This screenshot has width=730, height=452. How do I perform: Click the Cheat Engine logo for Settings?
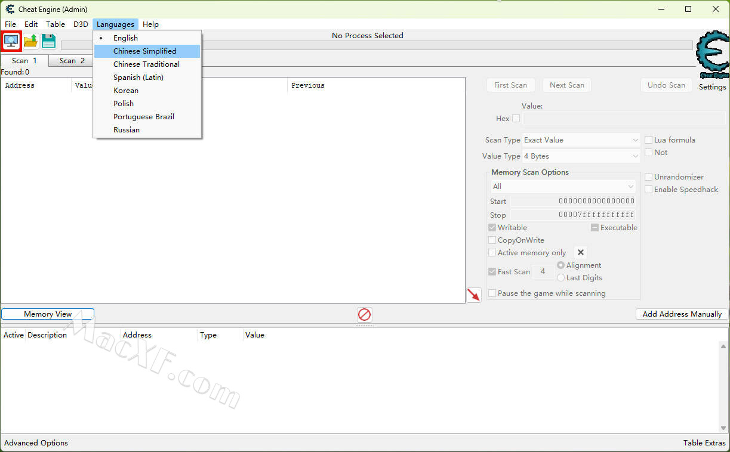tap(712, 56)
